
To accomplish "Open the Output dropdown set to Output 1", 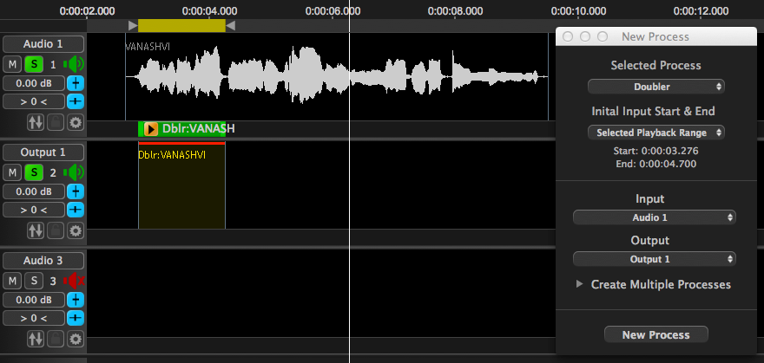I will [655, 259].
